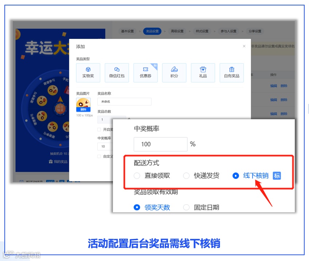Click the 点击抽奖 wheel center button
Screen dimensions: 309x261
[60, 108]
